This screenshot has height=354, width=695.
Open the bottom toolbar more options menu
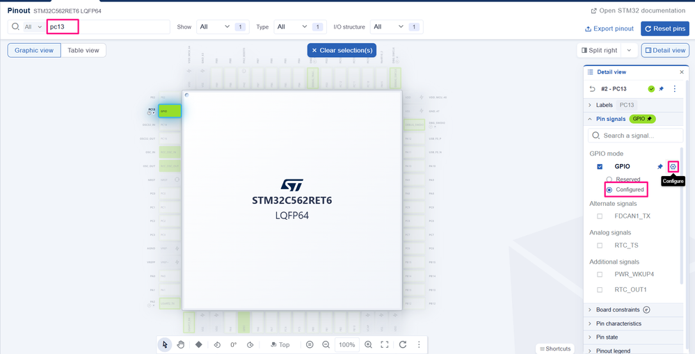(419, 345)
